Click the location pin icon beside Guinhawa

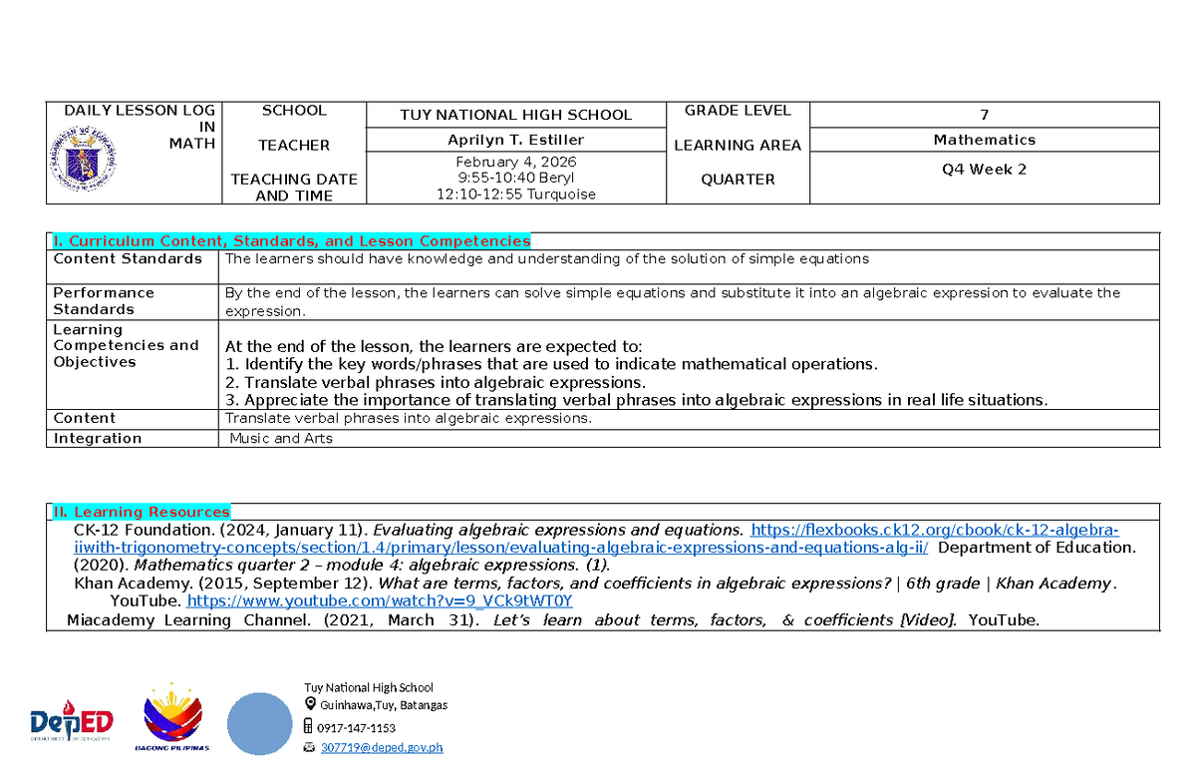coord(309,705)
